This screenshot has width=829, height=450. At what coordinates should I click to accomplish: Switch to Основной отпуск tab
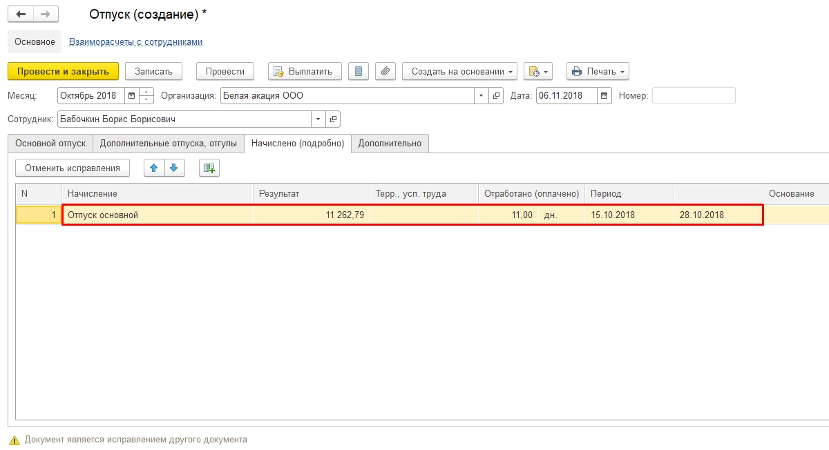[50, 143]
